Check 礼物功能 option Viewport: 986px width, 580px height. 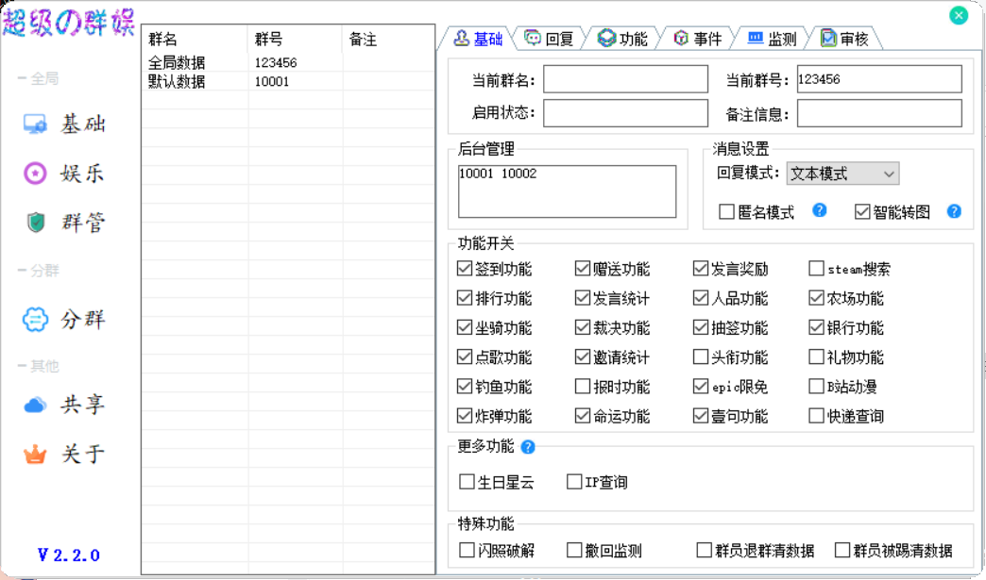(816, 356)
